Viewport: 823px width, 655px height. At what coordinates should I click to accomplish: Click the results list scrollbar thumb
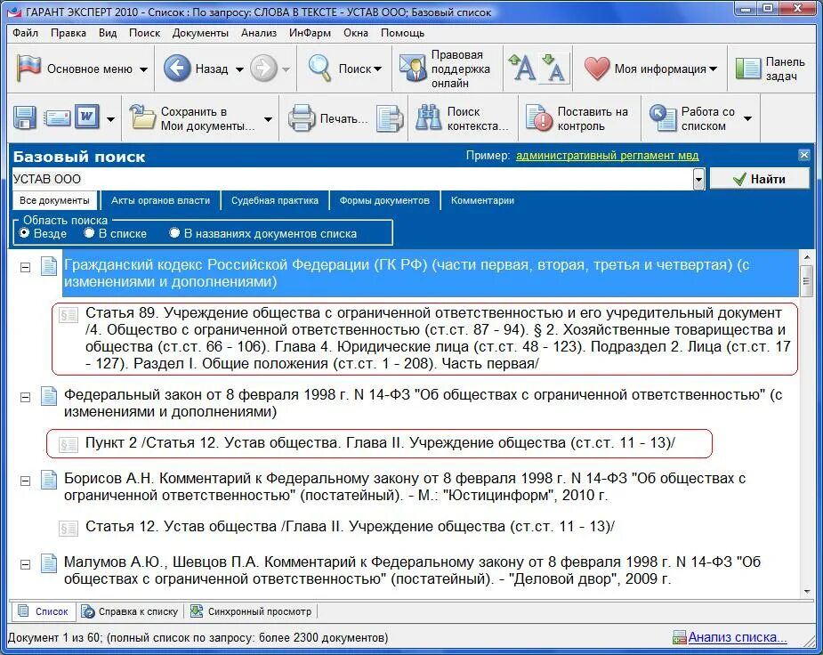[806, 281]
